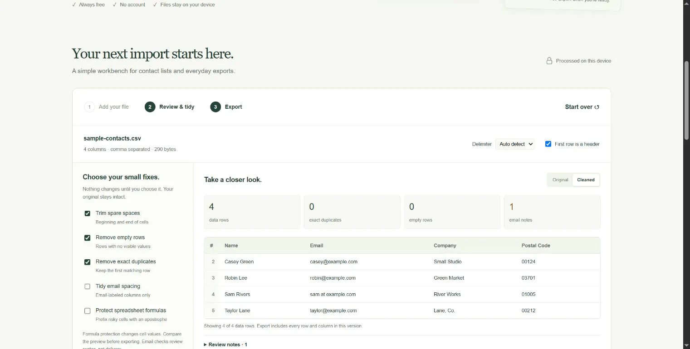Click the Lane, Co. company cell

pyautogui.click(x=445, y=311)
